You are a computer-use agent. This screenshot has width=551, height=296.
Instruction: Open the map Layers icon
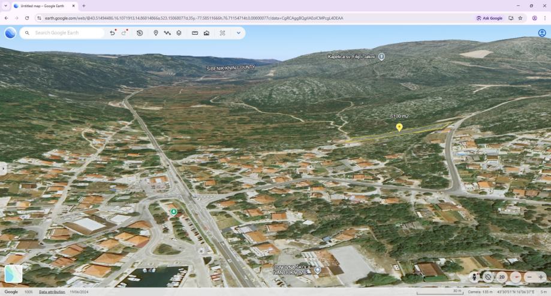pos(179,33)
